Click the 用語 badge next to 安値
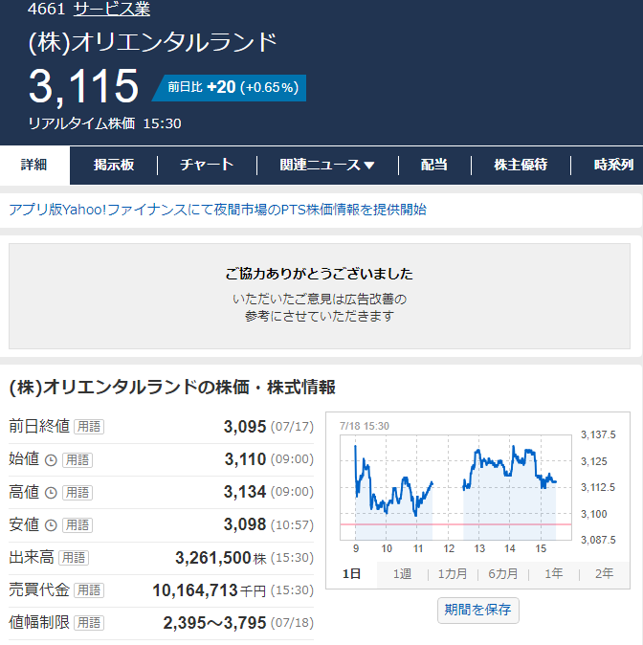643x645 pixels. (78, 524)
